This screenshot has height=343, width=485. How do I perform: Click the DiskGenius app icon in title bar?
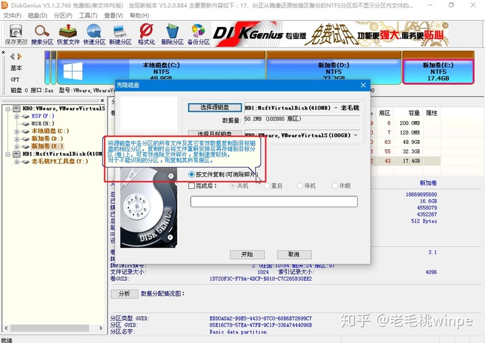click(5, 5)
